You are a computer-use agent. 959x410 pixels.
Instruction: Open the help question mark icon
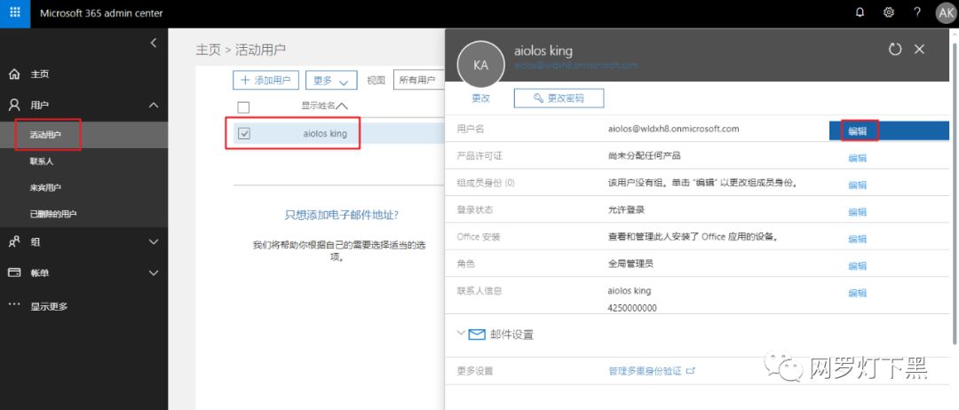(916, 12)
